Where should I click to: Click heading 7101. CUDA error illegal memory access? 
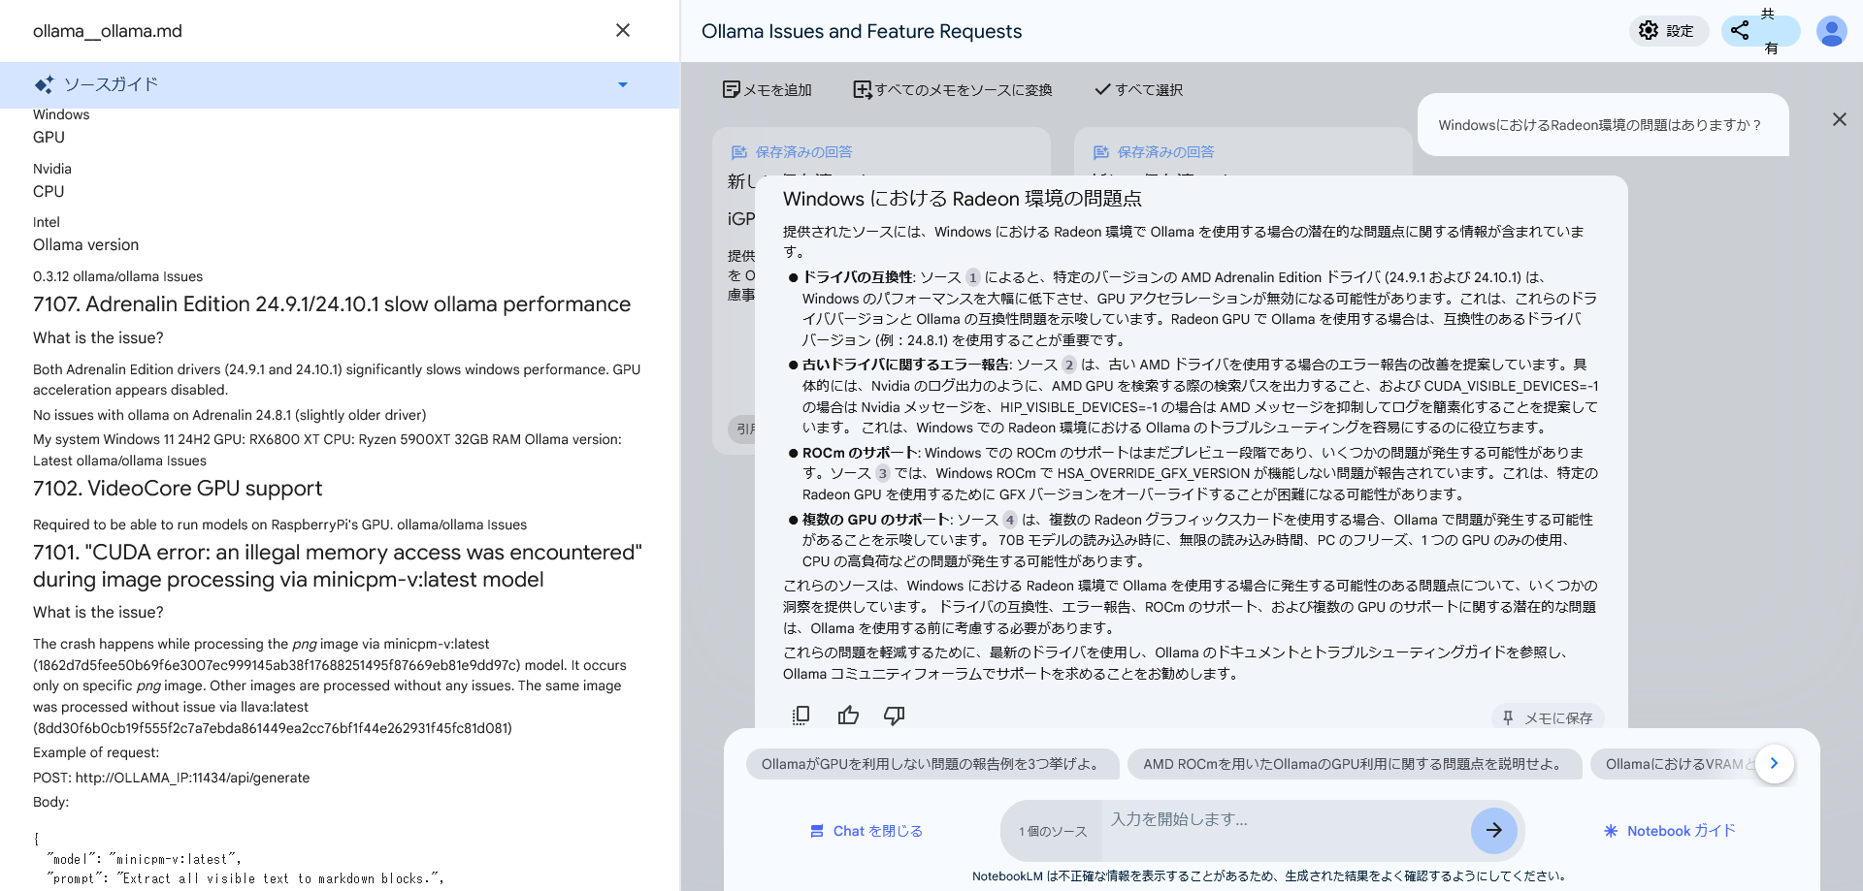coord(338,566)
